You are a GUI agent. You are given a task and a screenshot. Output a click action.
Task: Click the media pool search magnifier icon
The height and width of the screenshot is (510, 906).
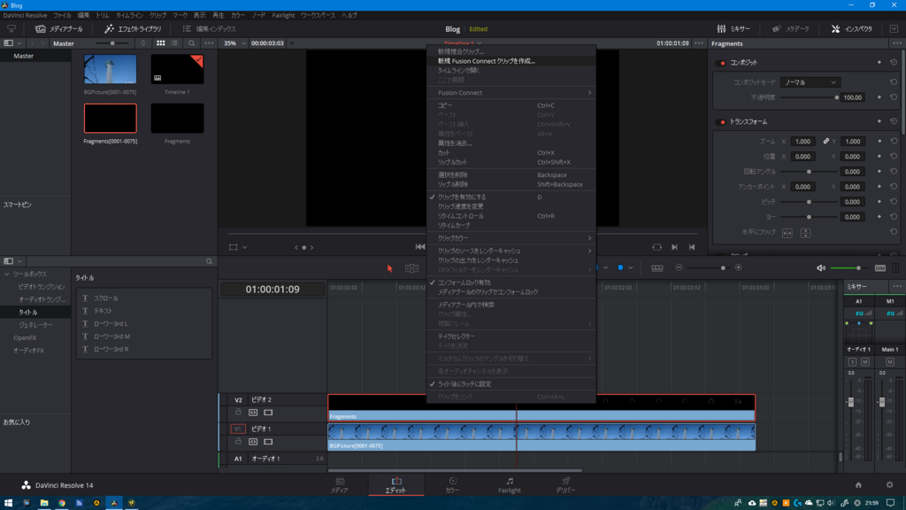pyautogui.click(x=192, y=43)
